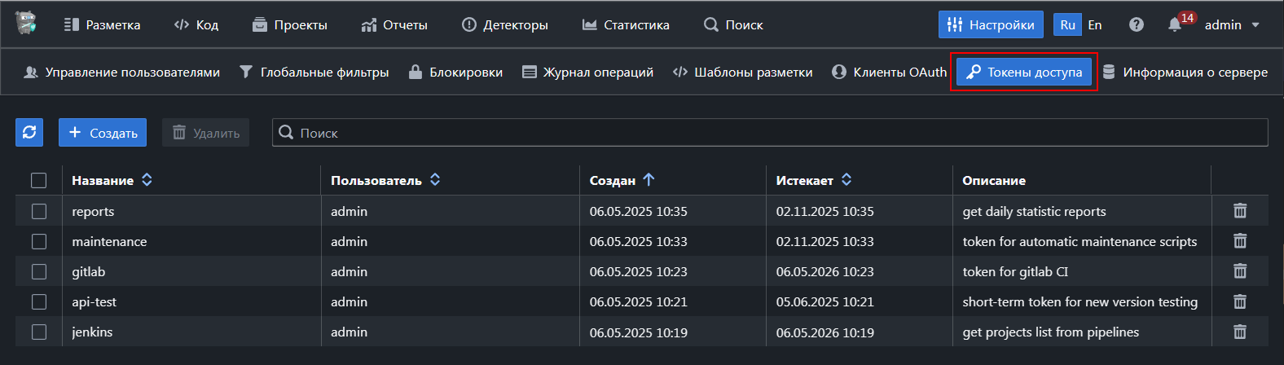Open the help question mark icon
This screenshot has width=1284, height=365.
[1136, 24]
